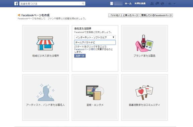Open the インターネット・ソフトウェア category dropdown
Image resolution: width=193 pixels, height=127 pixels.
(95, 37)
